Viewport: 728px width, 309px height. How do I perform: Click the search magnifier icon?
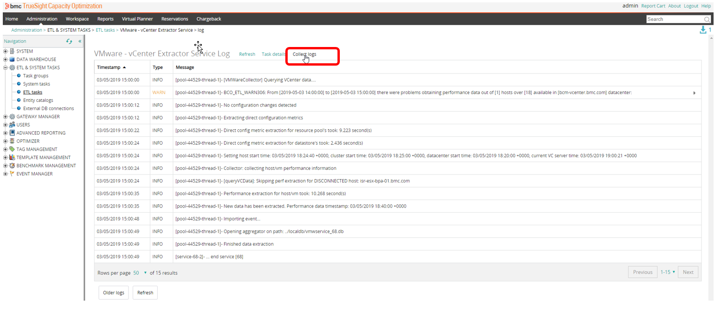point(707,20)
